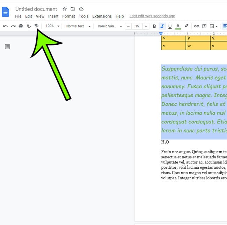The width and height of the screenshot is (227, 225).
Task: Click the table cell containing 'v'
Action: [x=174, y=46]
